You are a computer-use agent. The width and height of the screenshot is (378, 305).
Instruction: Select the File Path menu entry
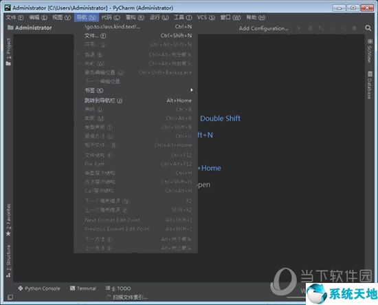[x=136, y=164]
